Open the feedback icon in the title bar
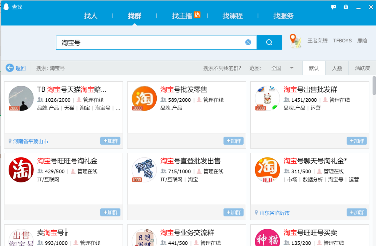 (x=333, y=7)
